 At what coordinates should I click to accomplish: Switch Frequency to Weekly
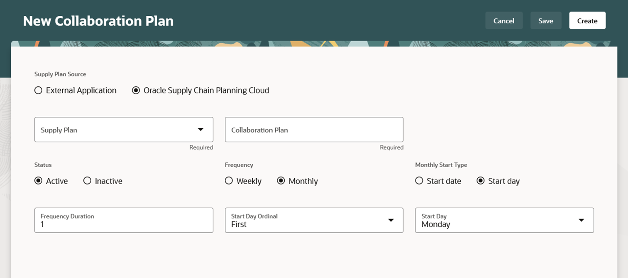[x=229, y=181]
